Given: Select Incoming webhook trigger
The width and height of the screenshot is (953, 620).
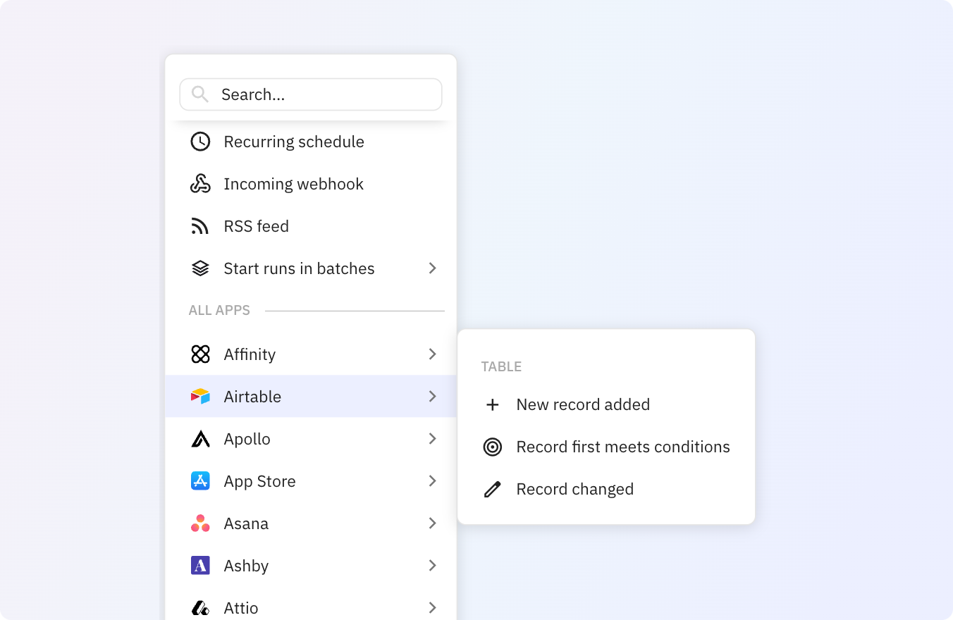Looking at the screenshot, I should click(311, 184).
